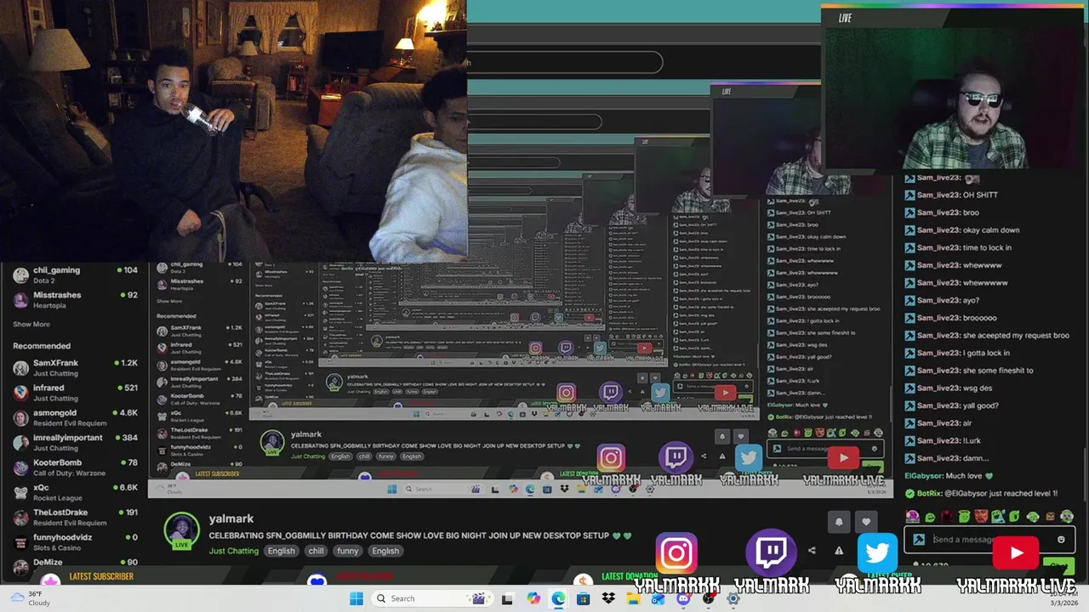Screen dimensions: 1089x612
Task: Open Settings gear on the taskbar
Action: 733,598
